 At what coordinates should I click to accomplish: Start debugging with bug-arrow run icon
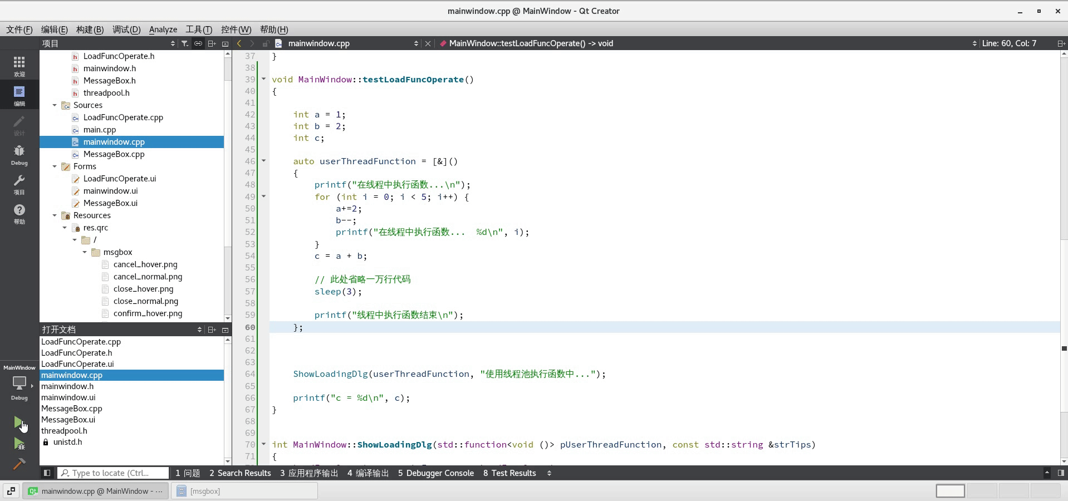click(x=19, y=444)
